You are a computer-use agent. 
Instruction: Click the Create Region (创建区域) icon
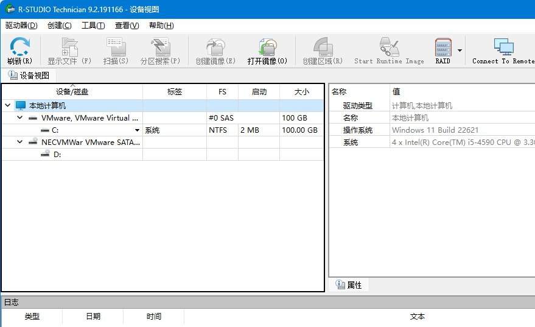pos(323,47)
